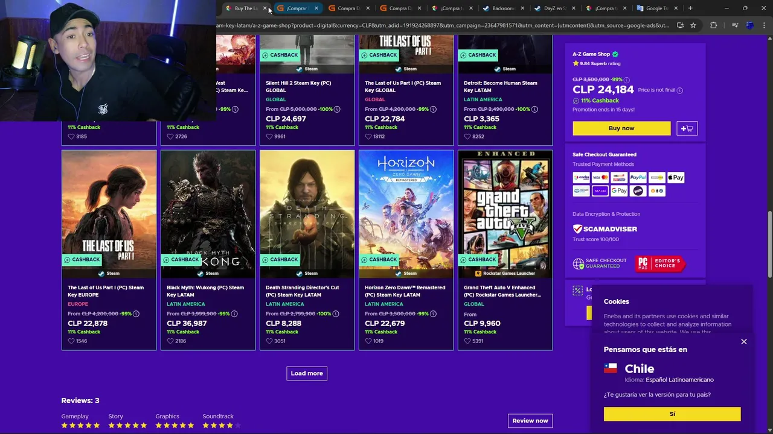The width and height of the screenshot is (773, 434).
Task: Open the browser extensions puzzle icon
Action: click(x=714, y=25)
